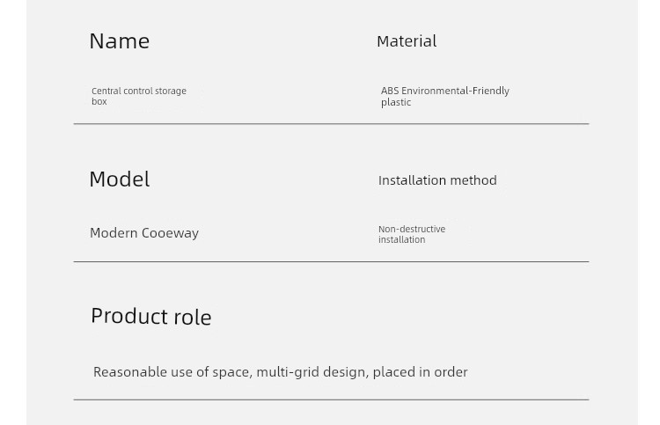The width and height of the screenshot is (660, 425).
Task: Select the Modern Cooeway model text
Action: [x=144, y=232]
